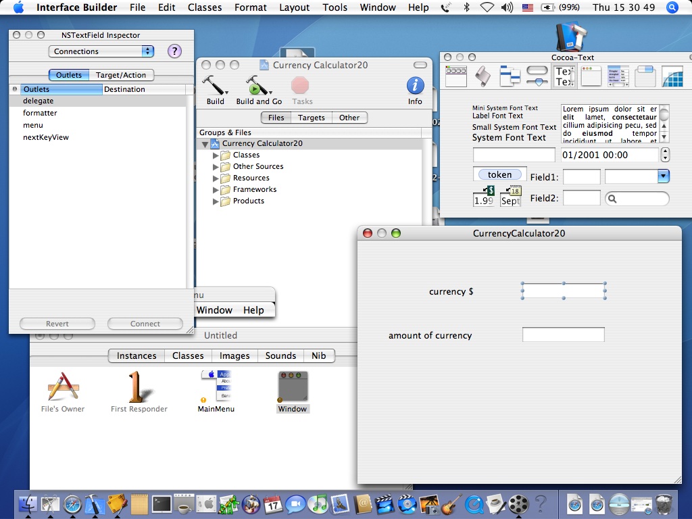Open the Info button in project window
This screenshot has width=692, height=519.
(415, 85)
